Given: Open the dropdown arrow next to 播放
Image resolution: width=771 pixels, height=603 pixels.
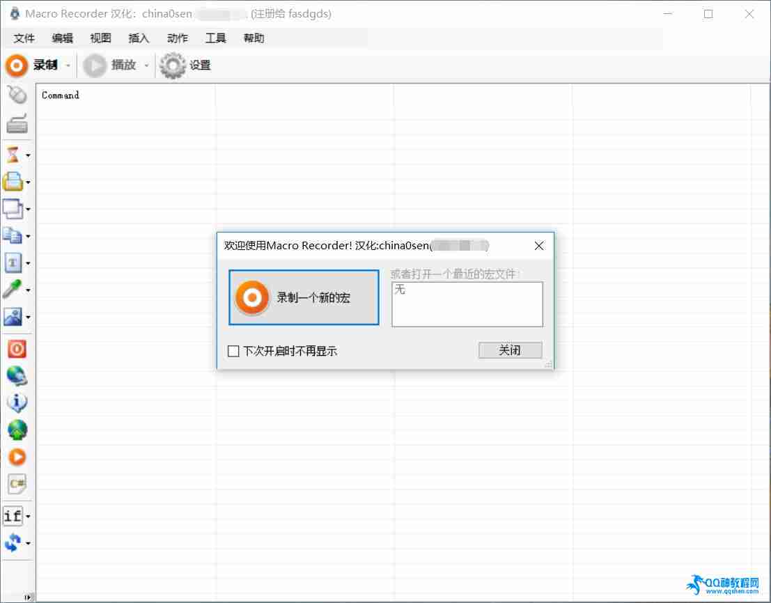Looking at the screenshot, I should coord(146,65).
